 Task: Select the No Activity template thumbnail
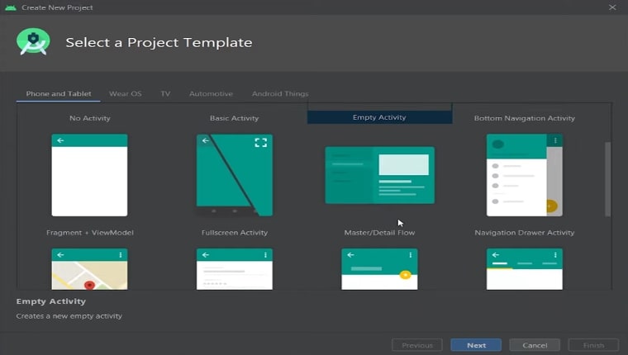[x=89, y=175]
